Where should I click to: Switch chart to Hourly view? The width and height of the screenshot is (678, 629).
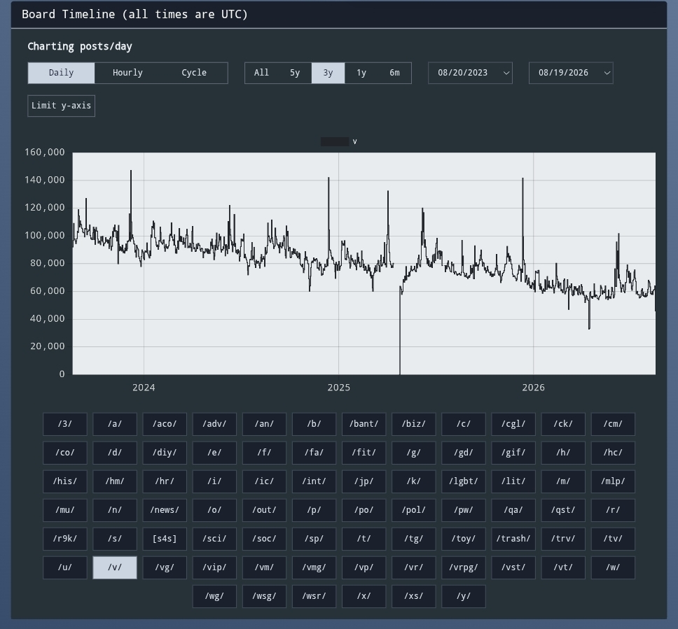click(x=127, y=73)
